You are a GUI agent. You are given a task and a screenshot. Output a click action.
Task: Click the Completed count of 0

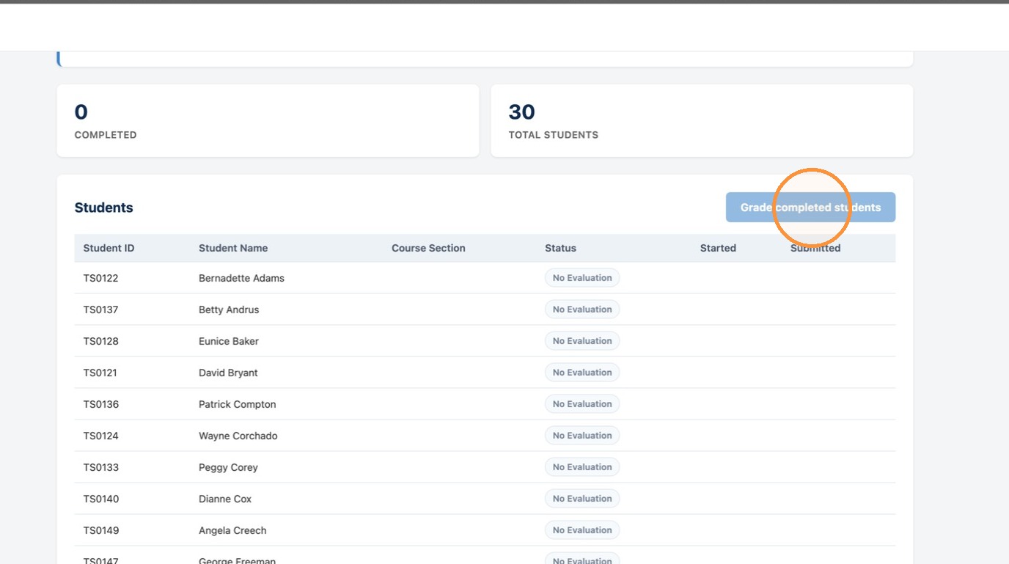pos(81,112)
